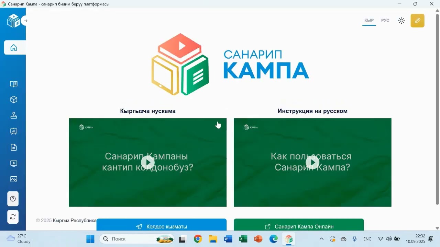Play the Kyrgyz instruction video
The height and width of the screenshot is (247, 440).
click(x=148, y=163)
